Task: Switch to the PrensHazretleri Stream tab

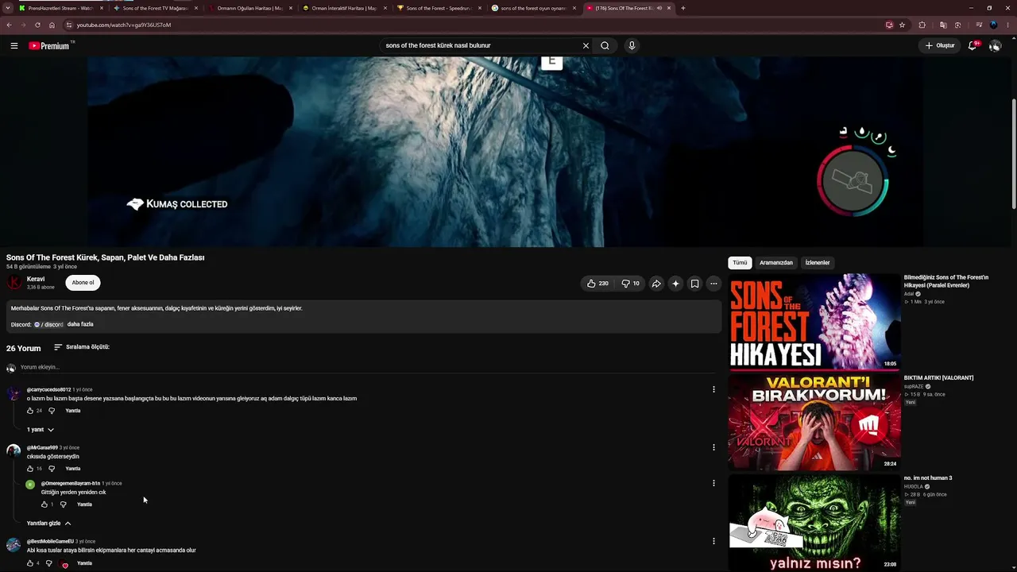Action: [x=60, y=8]
